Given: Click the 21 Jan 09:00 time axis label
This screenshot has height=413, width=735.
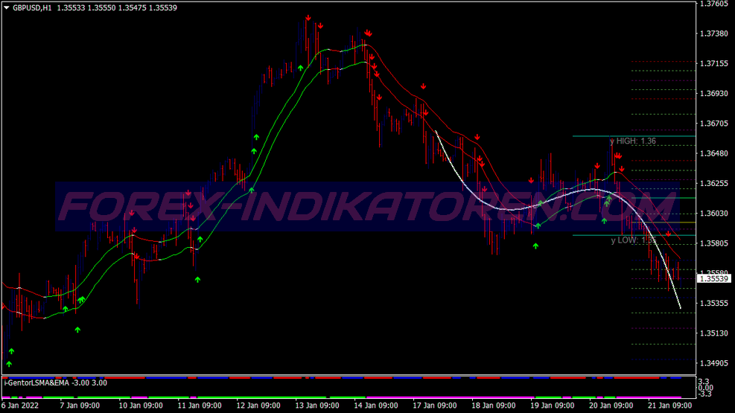Looking at the screenshot, I should pos(671,406).
